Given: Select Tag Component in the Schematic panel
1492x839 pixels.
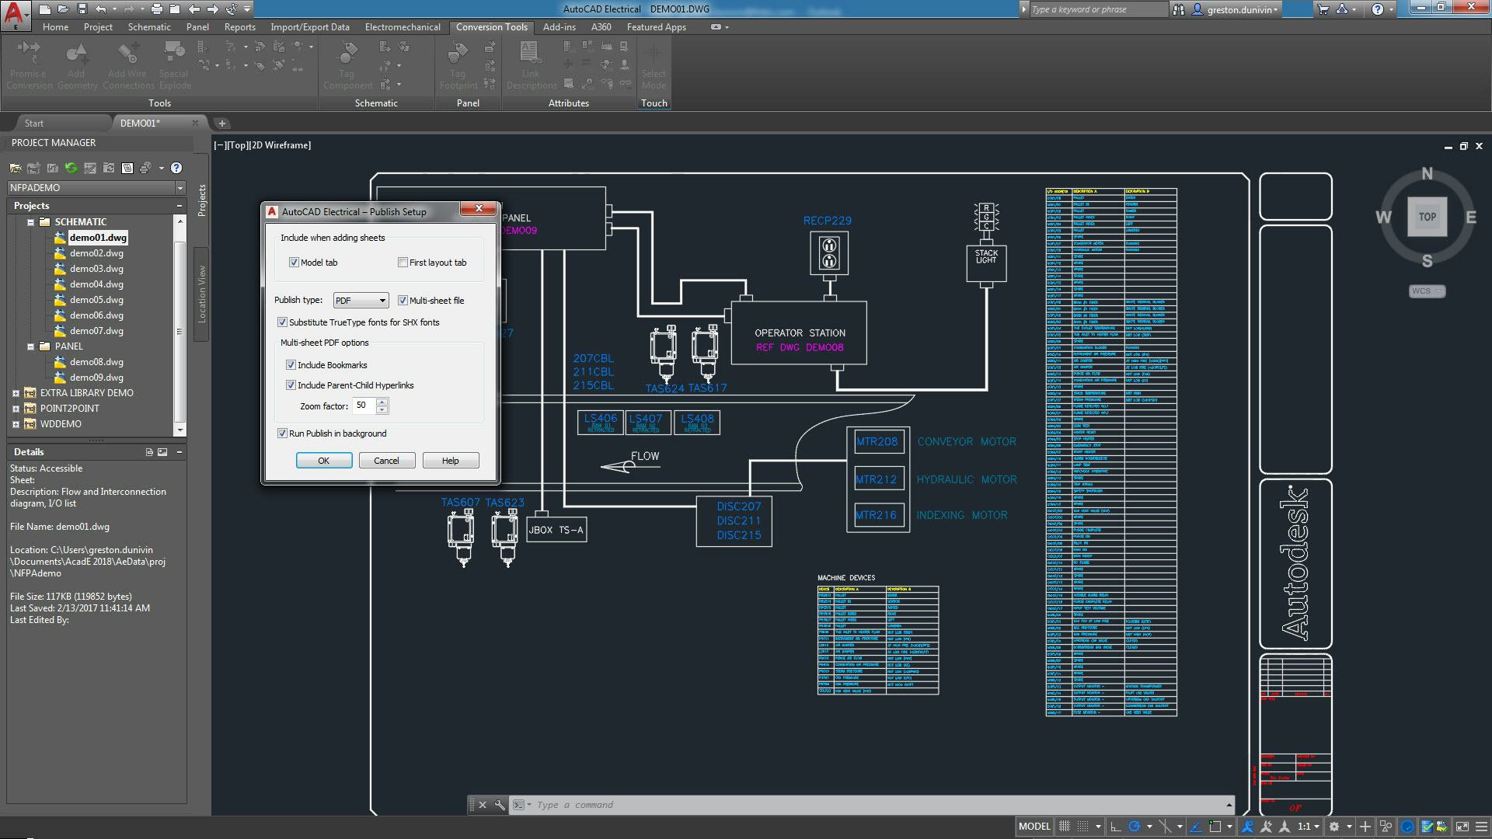Looking at the screenshot, I should coord(347,66).
